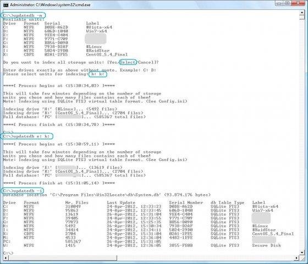Click '24-Apr-2012, 12:36:05' update time
308x264 pixels.
pyautogui.click(x=134, y=245)
